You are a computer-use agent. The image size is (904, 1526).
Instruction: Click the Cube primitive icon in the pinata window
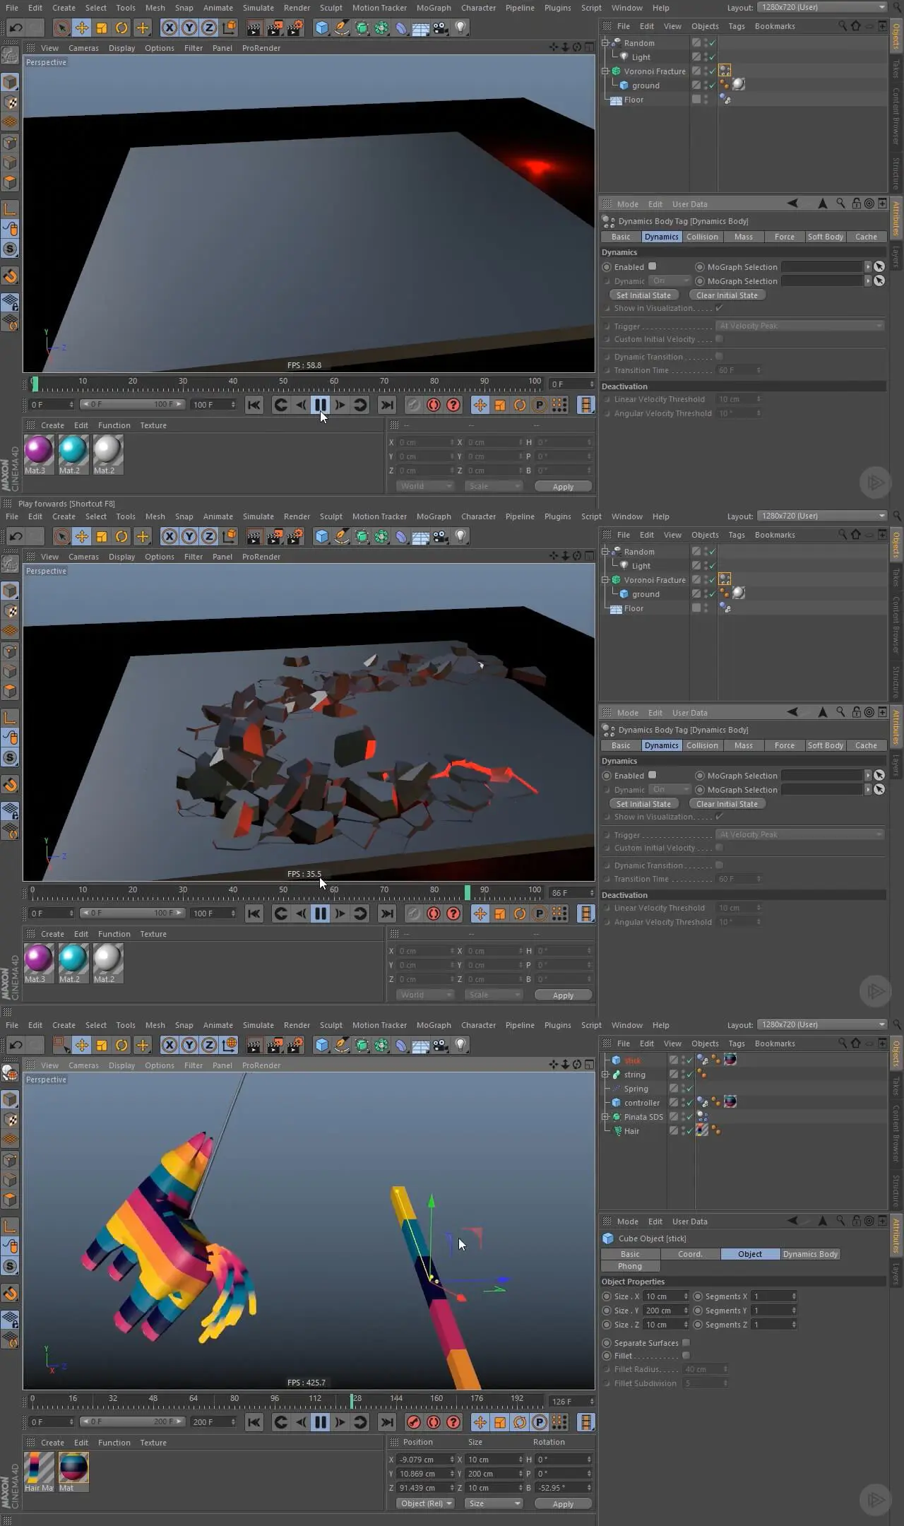pos(322,1045)
